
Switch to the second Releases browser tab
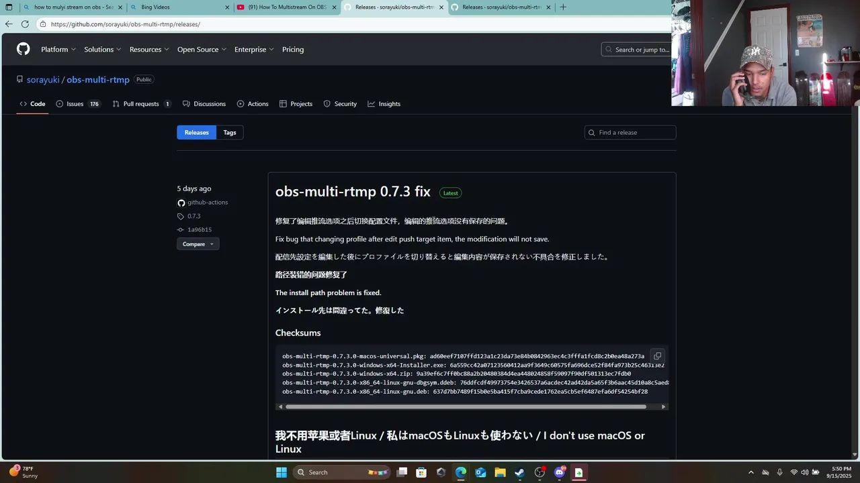501,7
